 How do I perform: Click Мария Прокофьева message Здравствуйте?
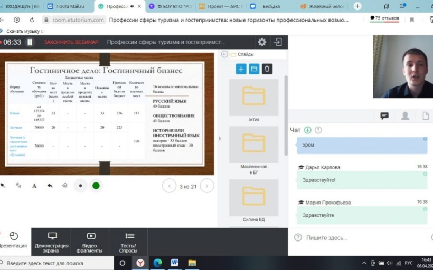pyautogui.click(x=362, y=215)
